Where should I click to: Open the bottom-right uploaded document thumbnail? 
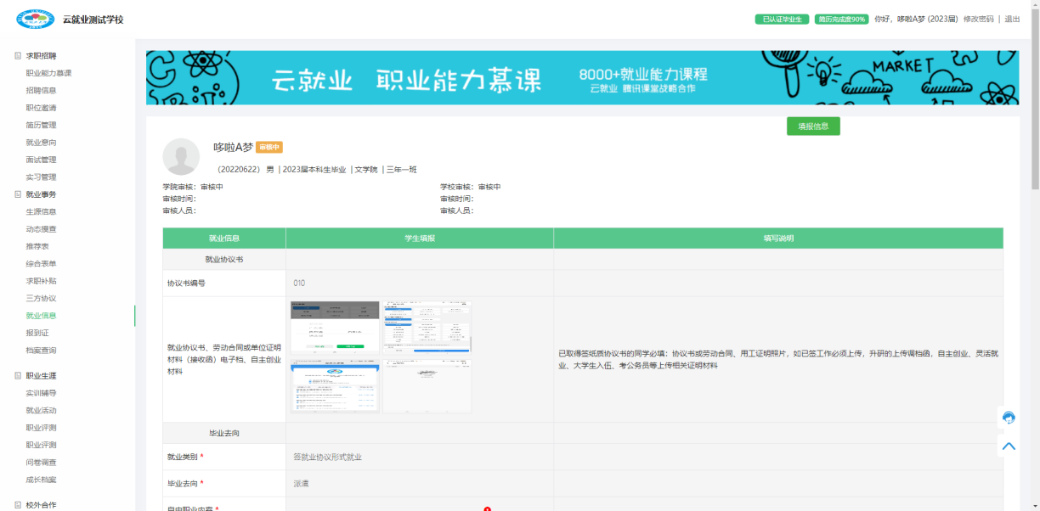427,385
